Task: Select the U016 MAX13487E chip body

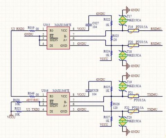Action: tap(58, 104)
